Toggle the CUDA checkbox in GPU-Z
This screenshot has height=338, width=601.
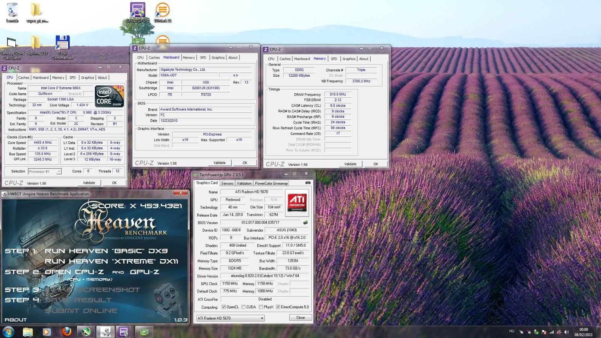click(243, 307)
